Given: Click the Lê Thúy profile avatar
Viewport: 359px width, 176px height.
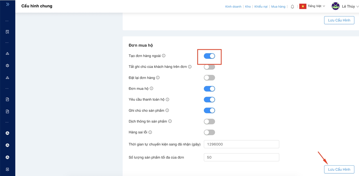Looking at the screenshot, I should pos(335,6).
